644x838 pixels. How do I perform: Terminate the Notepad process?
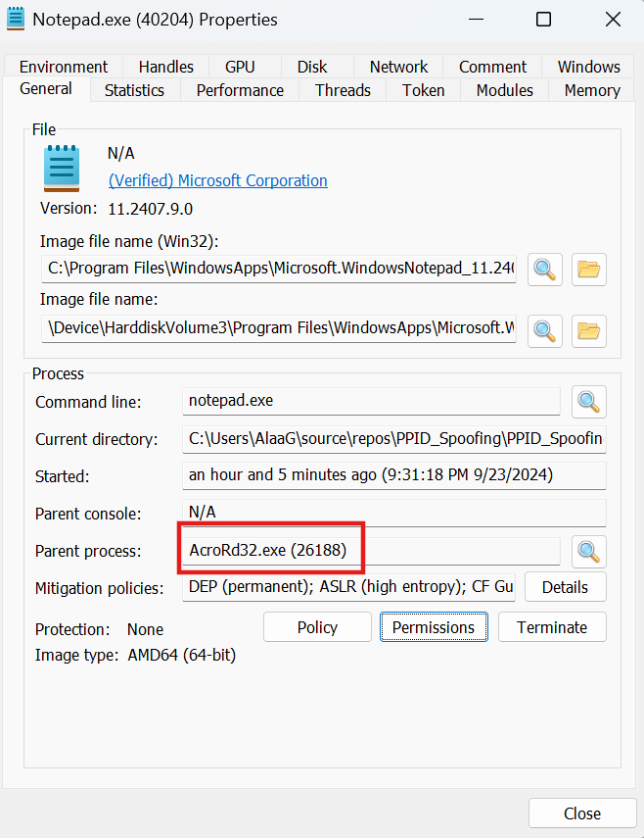tap(552, 627)
